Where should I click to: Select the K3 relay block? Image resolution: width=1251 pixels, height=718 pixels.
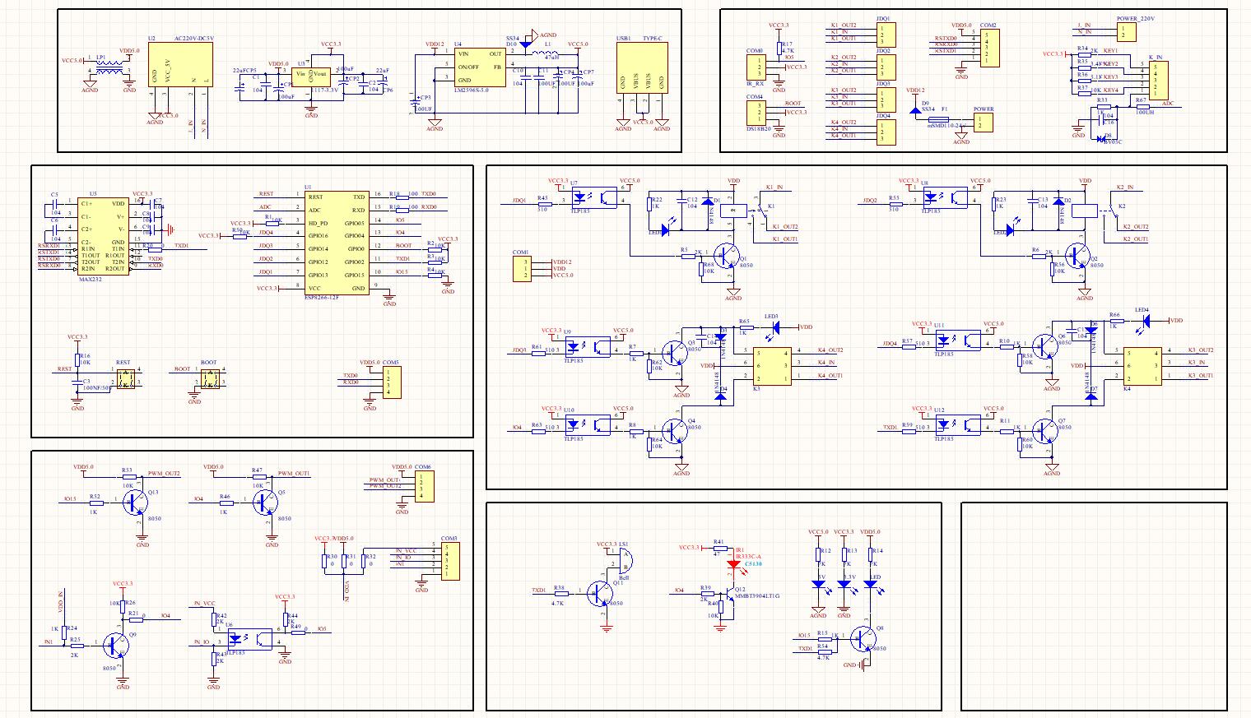point(774,365)
